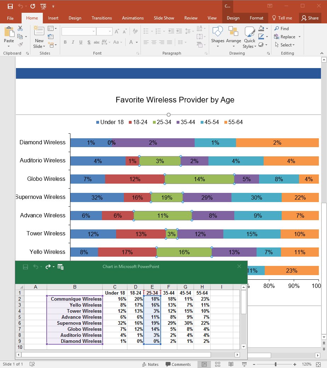Open the Font dialog launcher
This screenshot has width=327, height=368.
tap(138, 54)
